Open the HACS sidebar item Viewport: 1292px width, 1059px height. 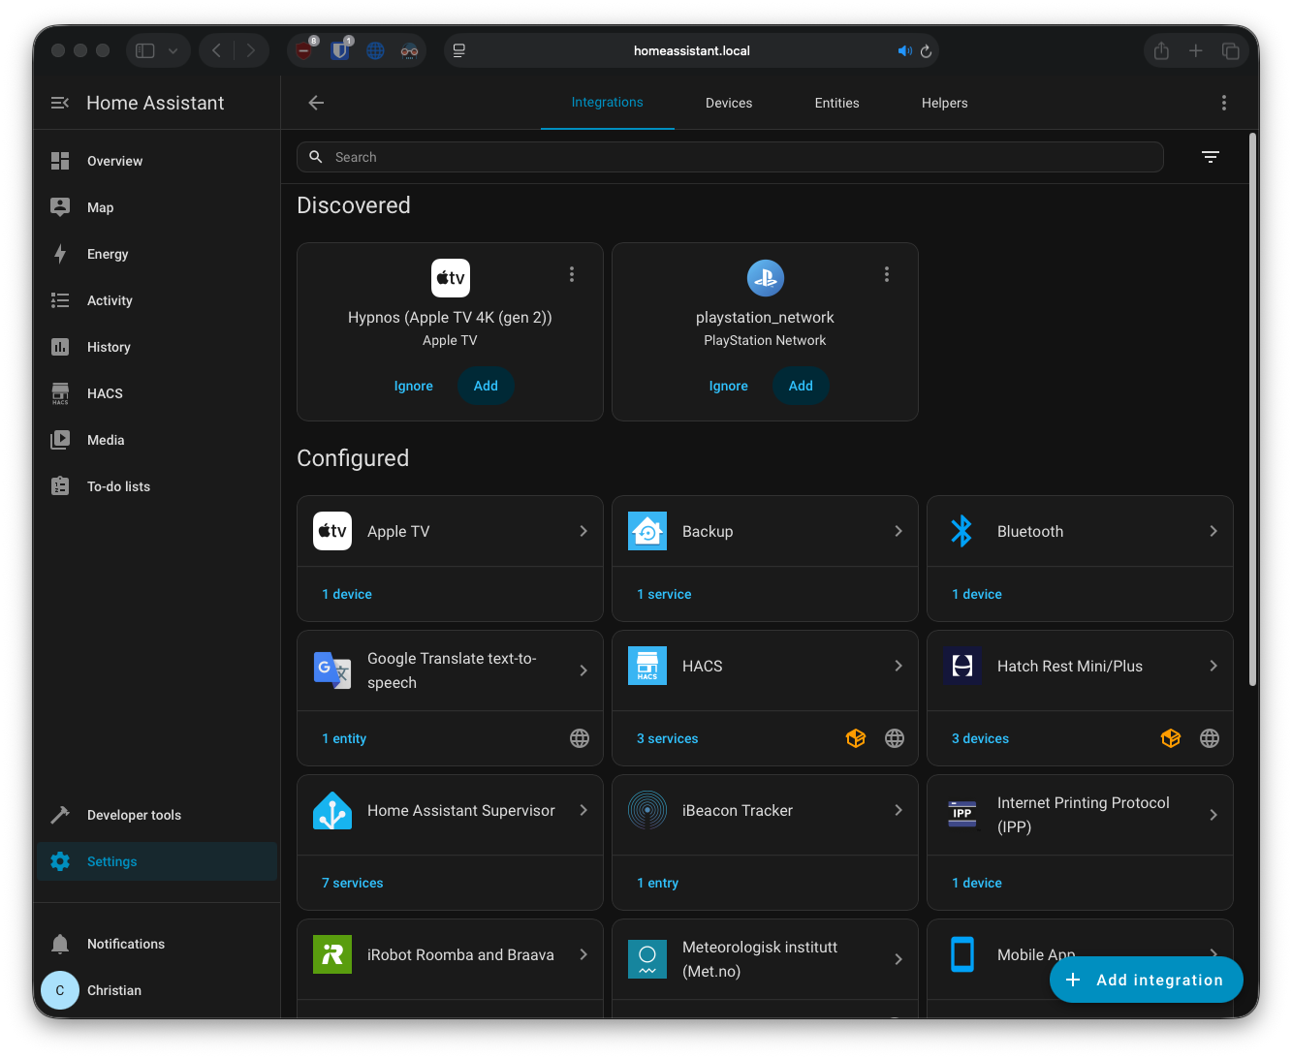[105, 393]
